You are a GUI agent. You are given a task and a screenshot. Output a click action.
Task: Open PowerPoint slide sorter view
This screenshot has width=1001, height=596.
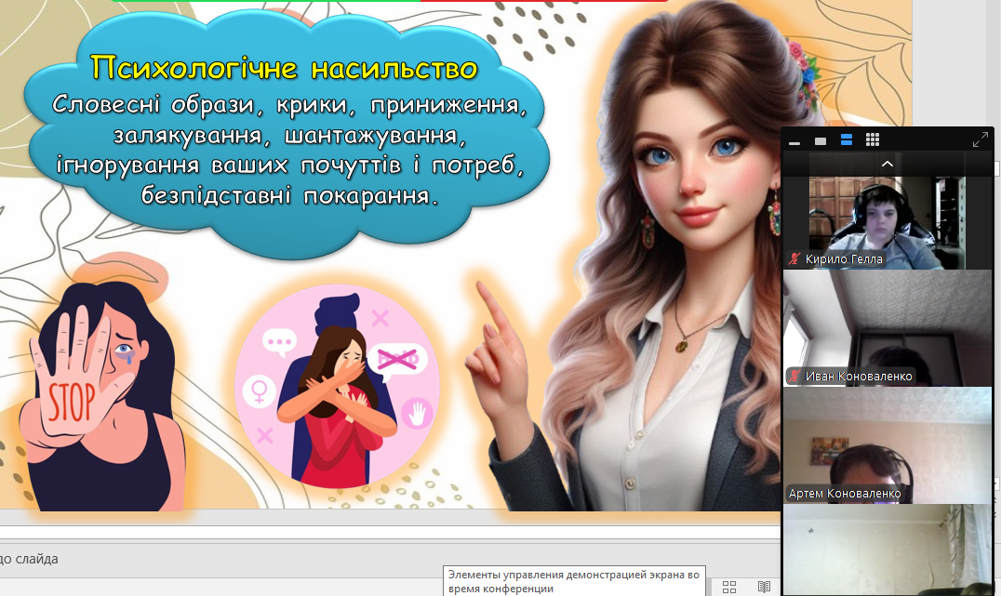click(729, 587)
